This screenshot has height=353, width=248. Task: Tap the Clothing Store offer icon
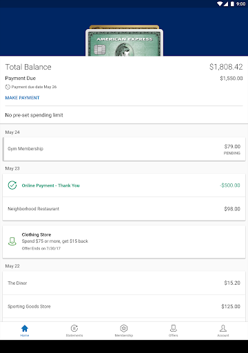tap(12, 241)
